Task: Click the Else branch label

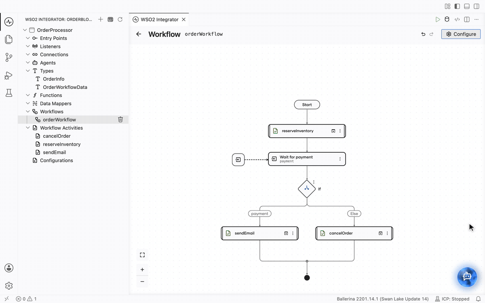Action: pyautogui.click(x=354, y=213)
